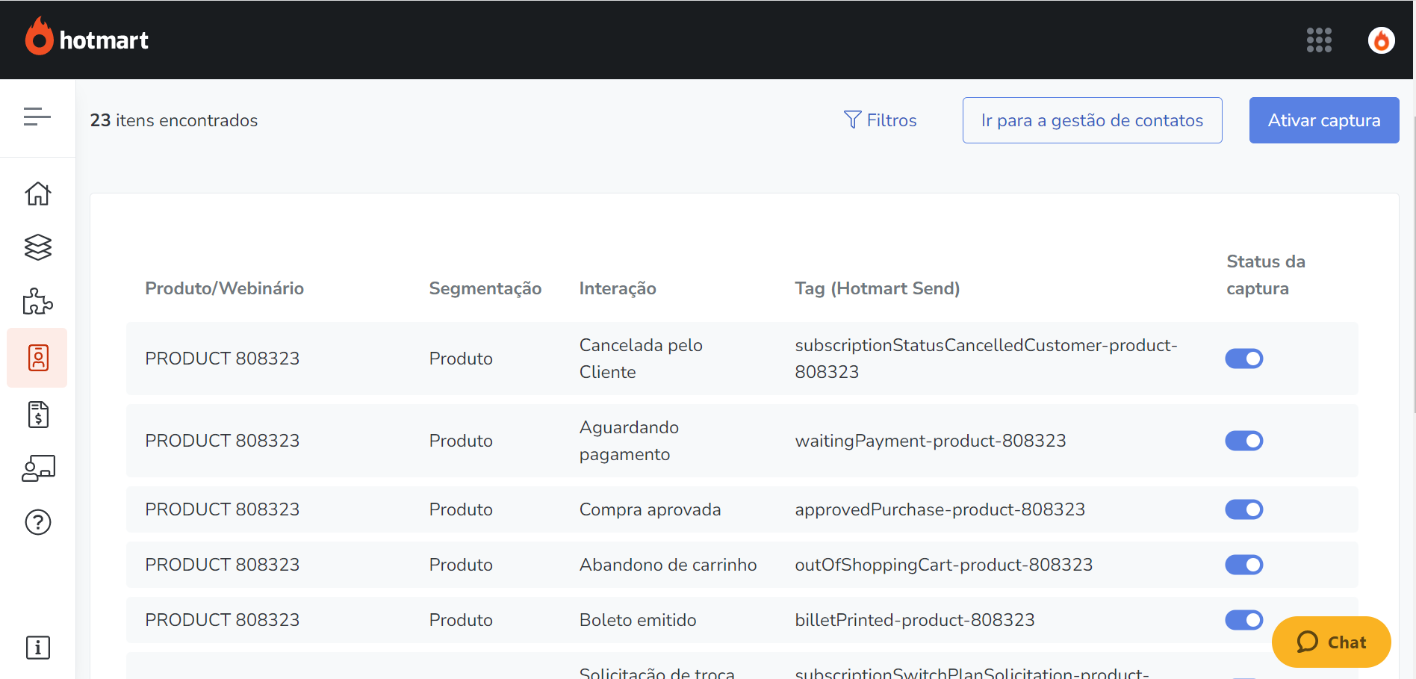Screen dimensions: 1416x679
Task: Click Produto/Webinário column header
Action: point(224,288)
